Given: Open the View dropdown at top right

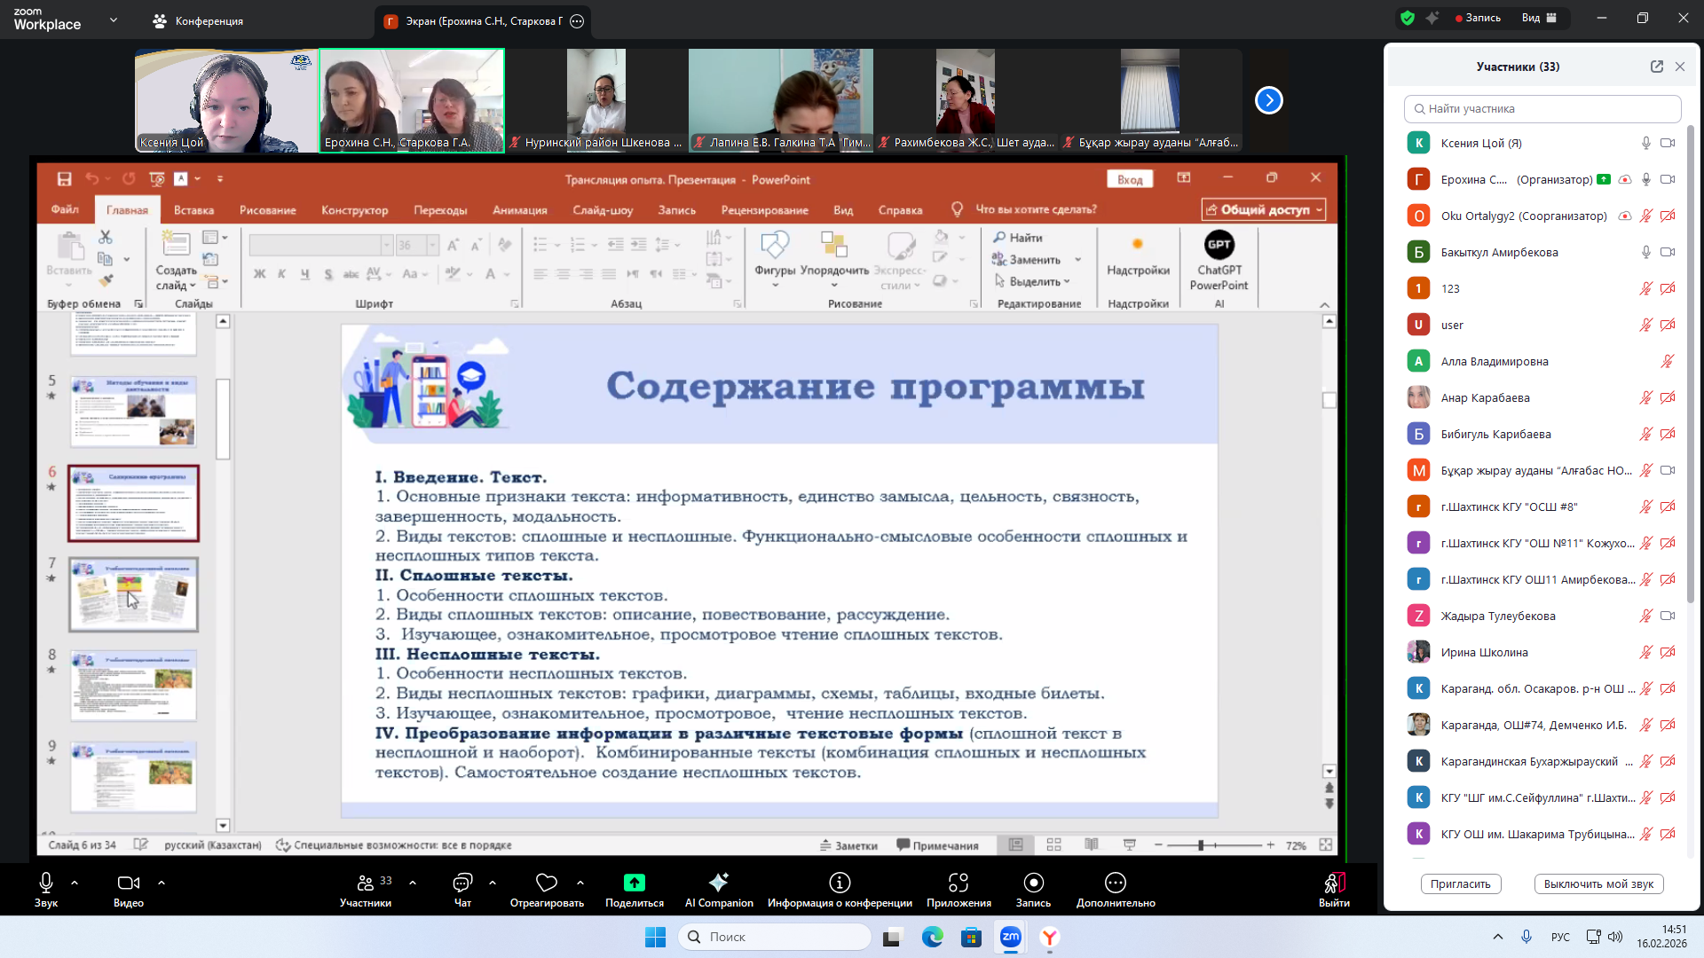Looking at the screenshot, I should pyautogui.click(x=1539, y=18).
